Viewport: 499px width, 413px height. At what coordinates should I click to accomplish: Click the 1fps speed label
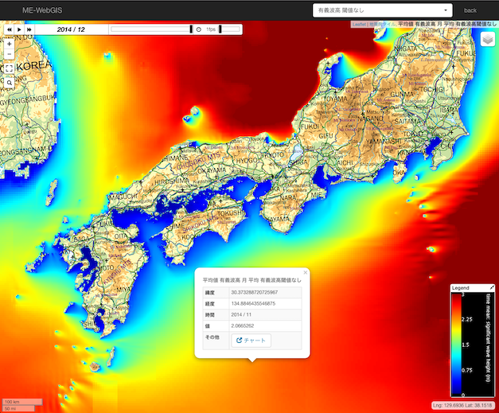pos(211,29)
